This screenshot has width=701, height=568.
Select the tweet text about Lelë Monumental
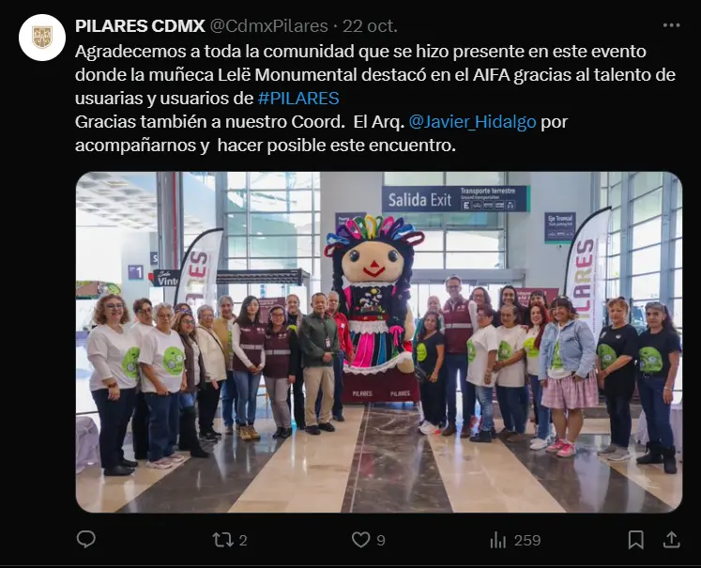[375, 98]
